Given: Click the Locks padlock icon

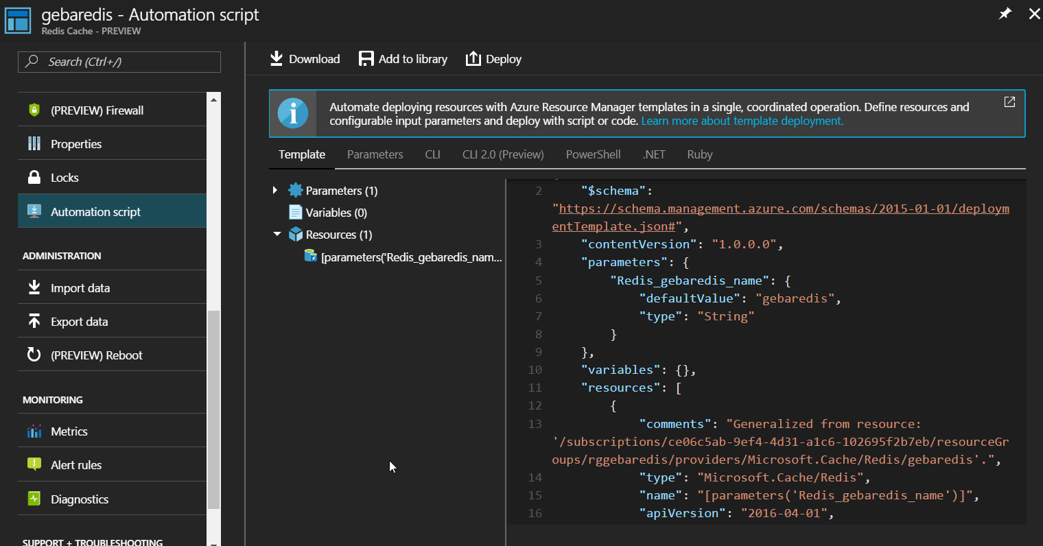Looking at the screenshot, I should pos(34,178).
